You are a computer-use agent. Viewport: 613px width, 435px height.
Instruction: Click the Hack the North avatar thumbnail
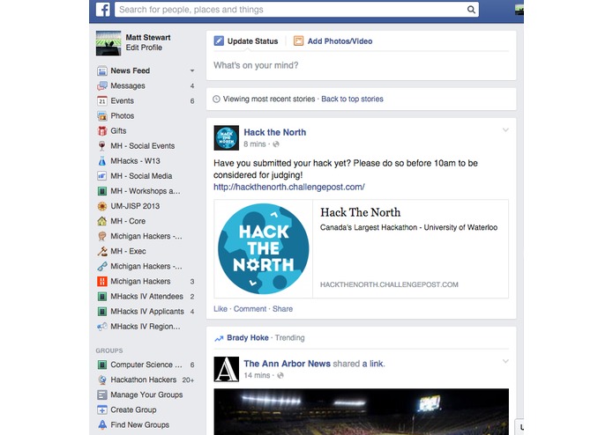227,137
